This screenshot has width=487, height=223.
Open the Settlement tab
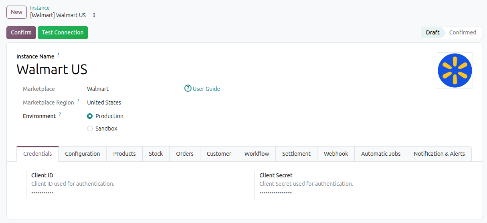(x=296, y=154)
